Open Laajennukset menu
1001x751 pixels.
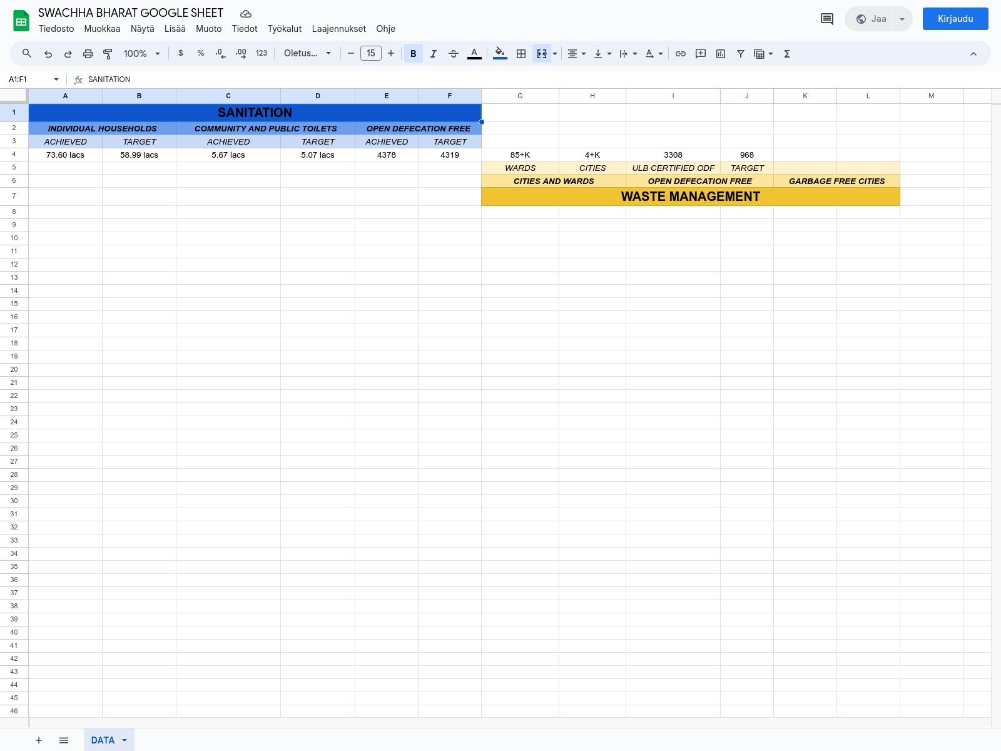coord(339,29)
